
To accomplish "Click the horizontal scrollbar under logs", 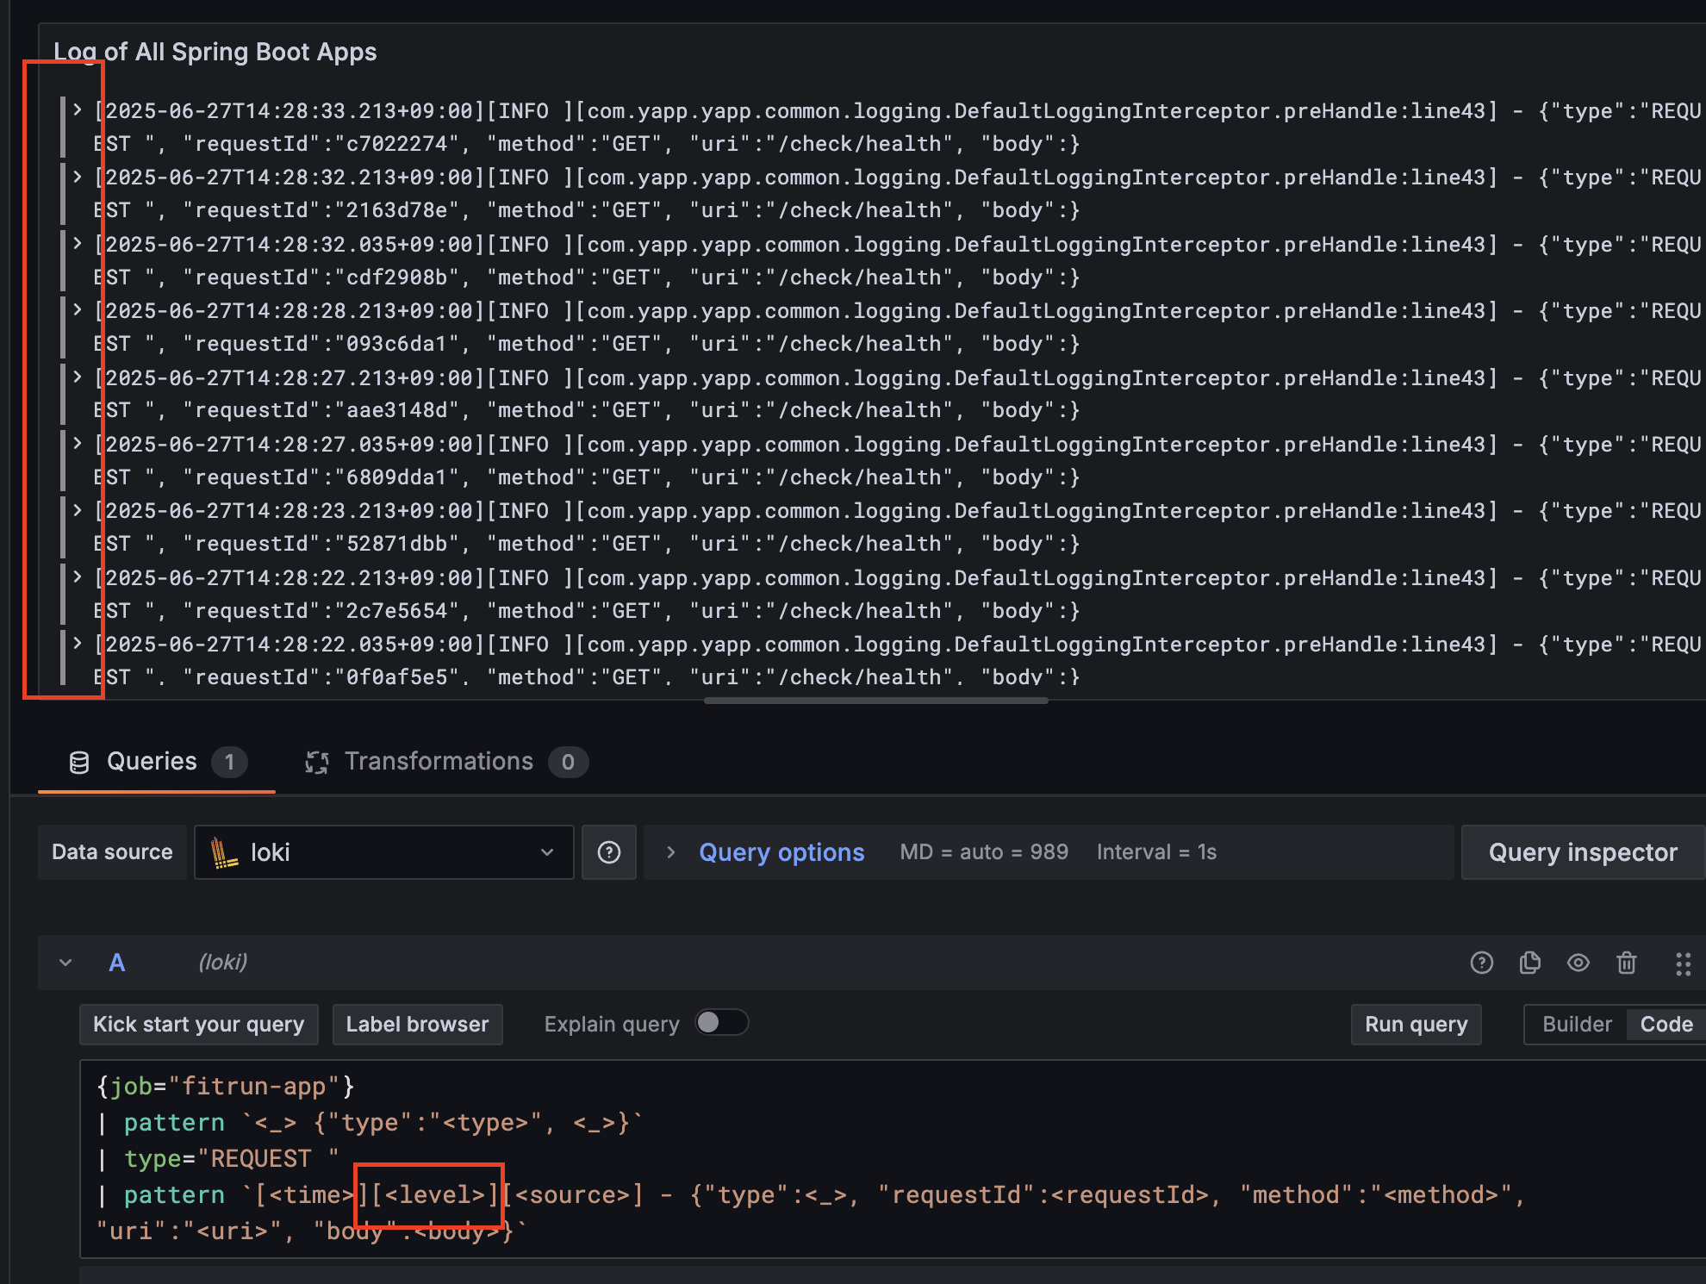I will click(x=876, y=701).
